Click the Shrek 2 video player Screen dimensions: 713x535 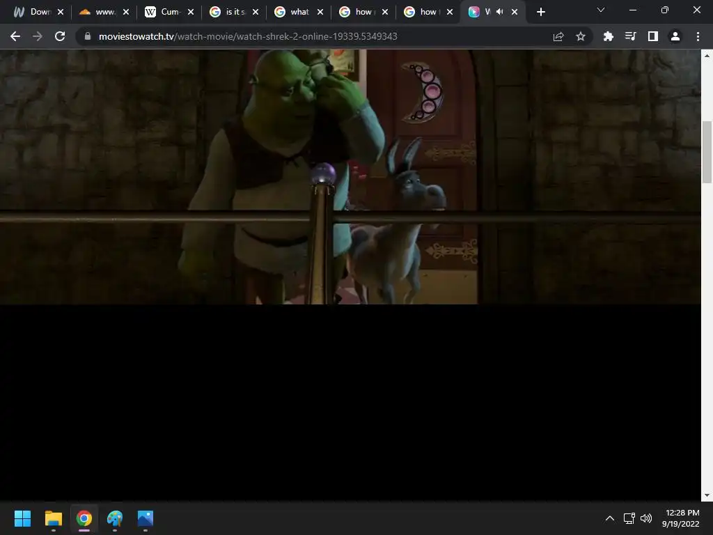click(350, 176)
